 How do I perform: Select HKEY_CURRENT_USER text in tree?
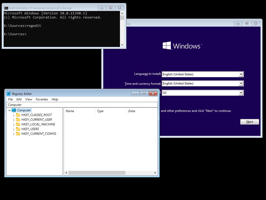pos(37,120)
